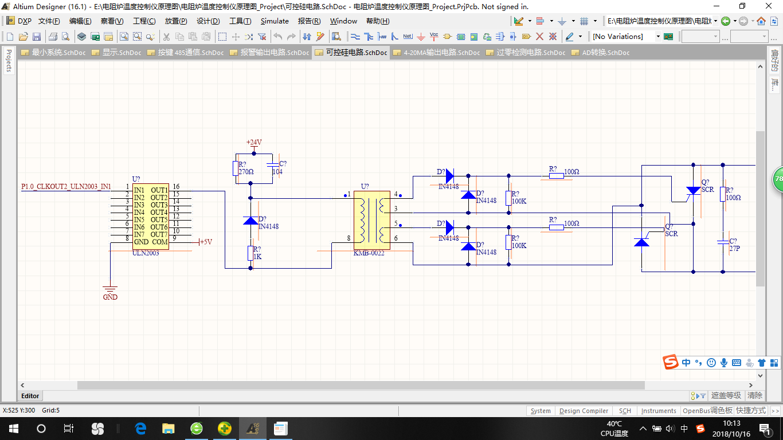
Task: Navigate up/down the sheet hierarchy
Action: [307, 37]
